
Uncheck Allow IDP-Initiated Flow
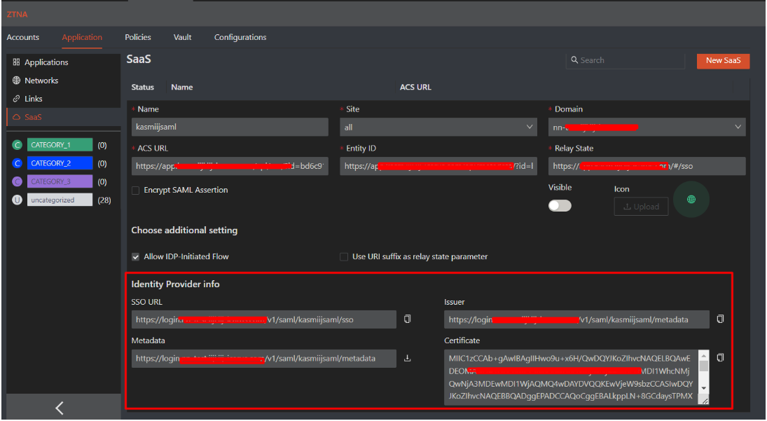tap(135, 256)
